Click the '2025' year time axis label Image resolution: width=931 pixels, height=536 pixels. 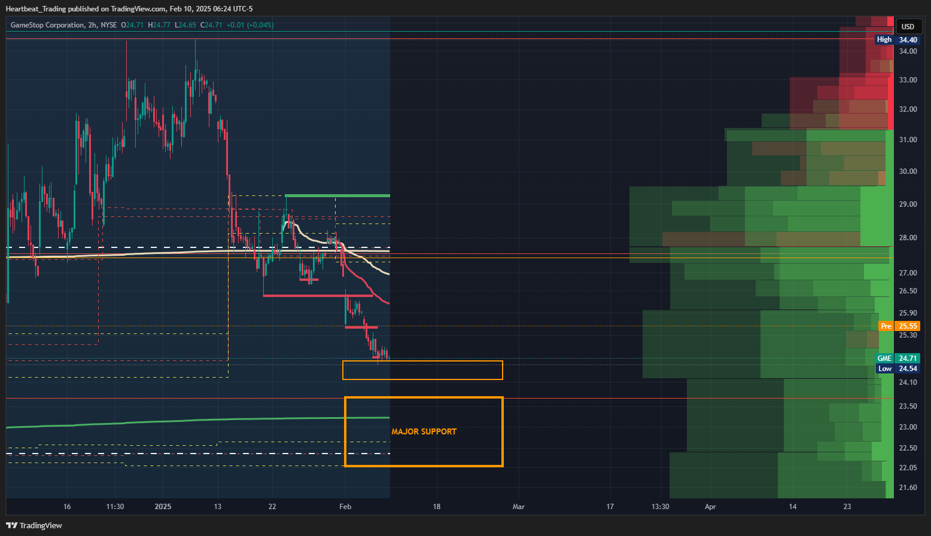click(x=163, y=507)
